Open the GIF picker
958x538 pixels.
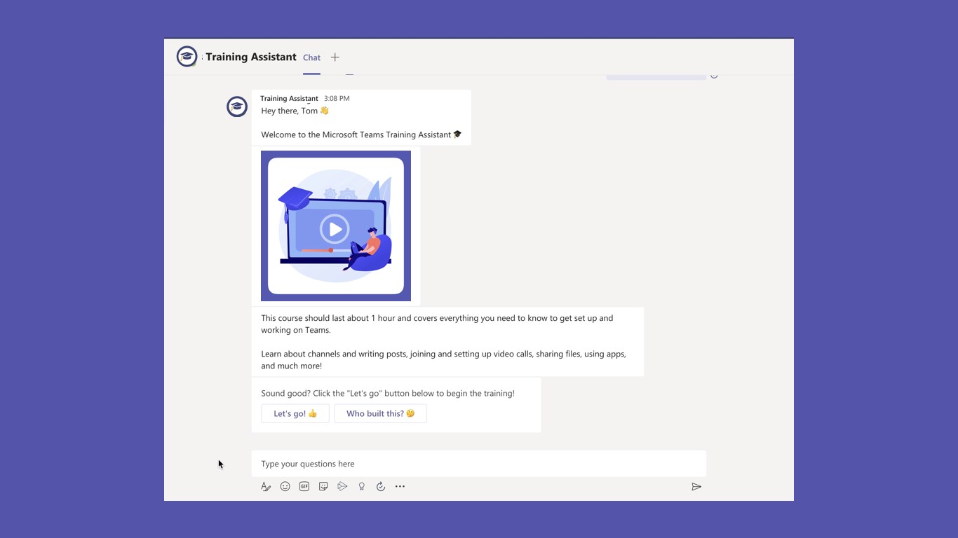(x=304, y=486)
